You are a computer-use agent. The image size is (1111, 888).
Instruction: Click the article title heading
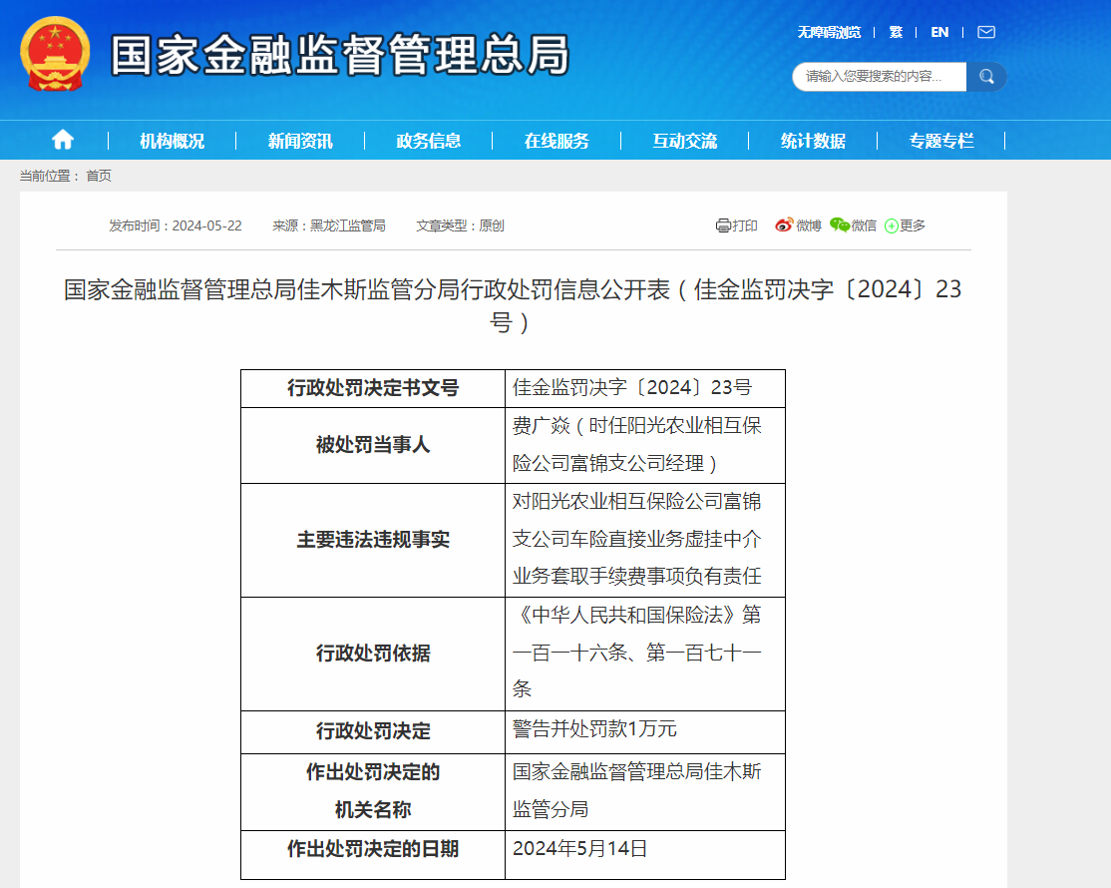point(513,305)
